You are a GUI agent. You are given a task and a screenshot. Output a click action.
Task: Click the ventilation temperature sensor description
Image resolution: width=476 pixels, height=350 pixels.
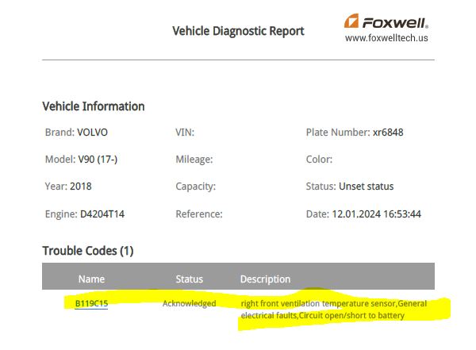pyautogui.click(x=334, y=310)
